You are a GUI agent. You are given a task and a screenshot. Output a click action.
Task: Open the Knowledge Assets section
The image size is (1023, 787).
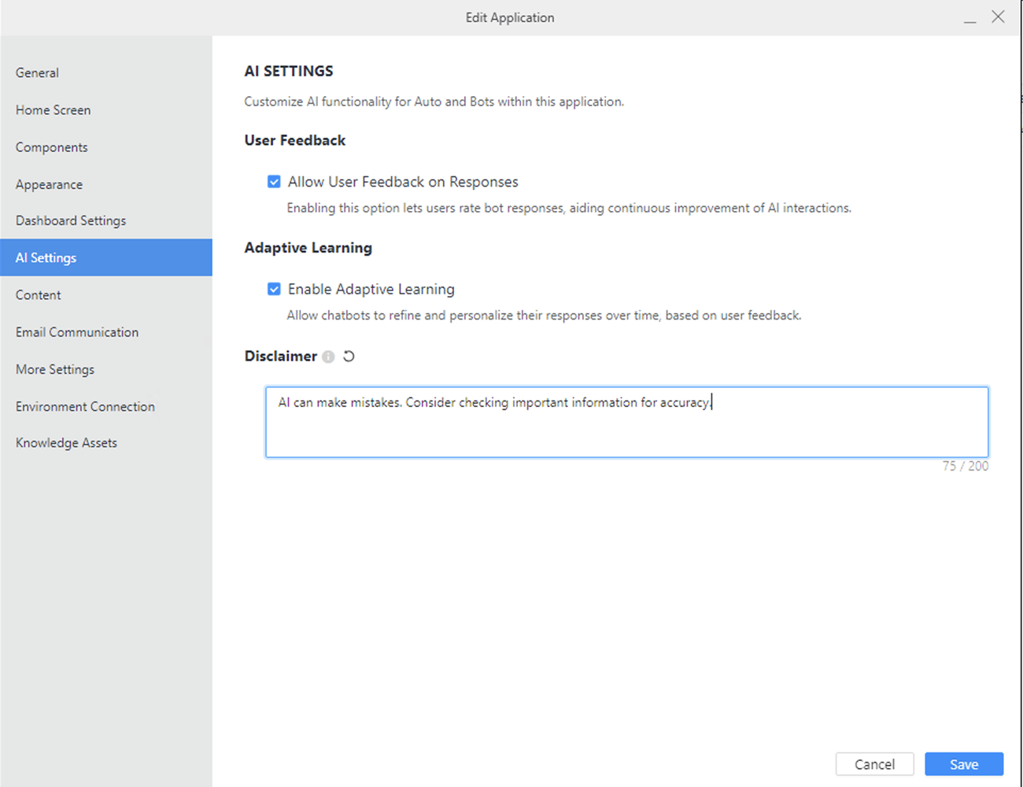pyautogui.click(x=66, y=443)
